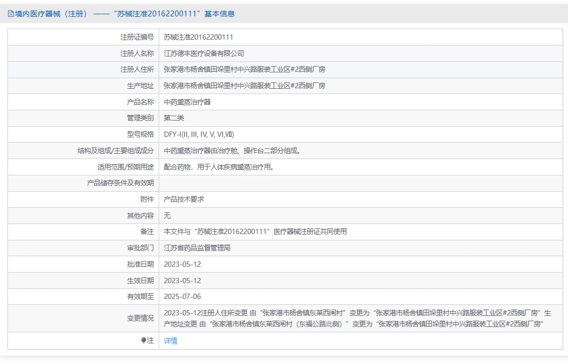Click the 注册人名称 row label

coord(137,53)
